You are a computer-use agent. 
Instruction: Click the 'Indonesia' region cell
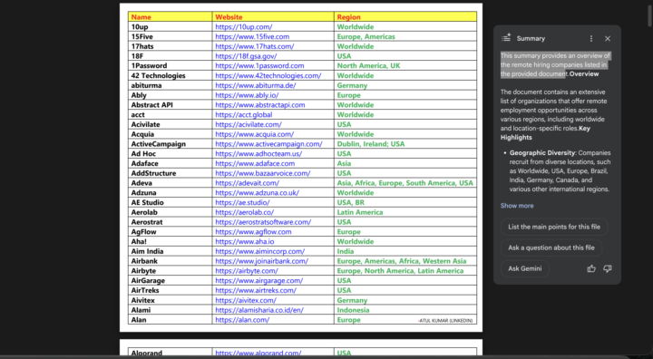[405, 310]
